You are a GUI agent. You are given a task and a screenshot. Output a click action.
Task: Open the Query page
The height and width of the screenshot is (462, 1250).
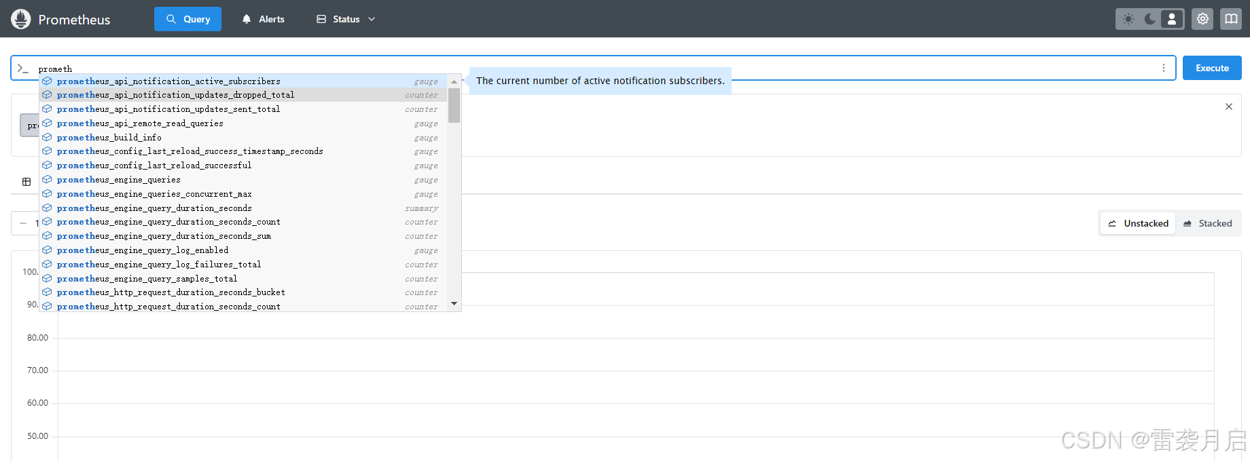point(187,19)
